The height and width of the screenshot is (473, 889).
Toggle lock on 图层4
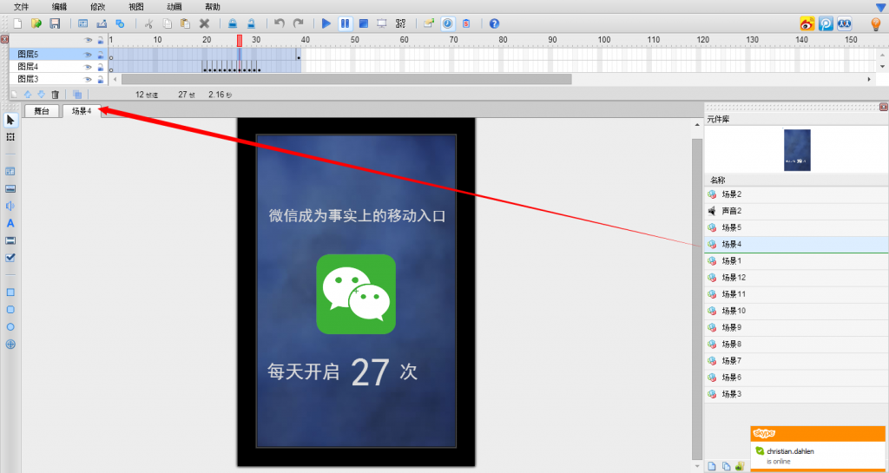pos(101,67)
